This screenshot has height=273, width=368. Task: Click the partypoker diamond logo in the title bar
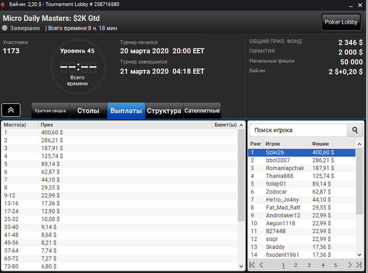[x=3, y=4]
